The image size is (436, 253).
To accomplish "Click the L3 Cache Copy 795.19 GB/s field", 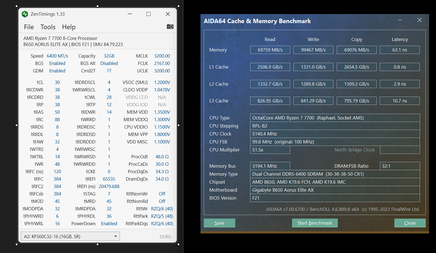I will (x=357, y=101).
